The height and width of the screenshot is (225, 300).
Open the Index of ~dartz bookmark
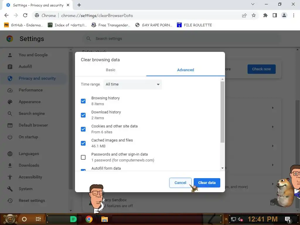coord(67,25)
